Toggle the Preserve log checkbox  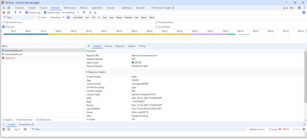click(x=27, y=12)
